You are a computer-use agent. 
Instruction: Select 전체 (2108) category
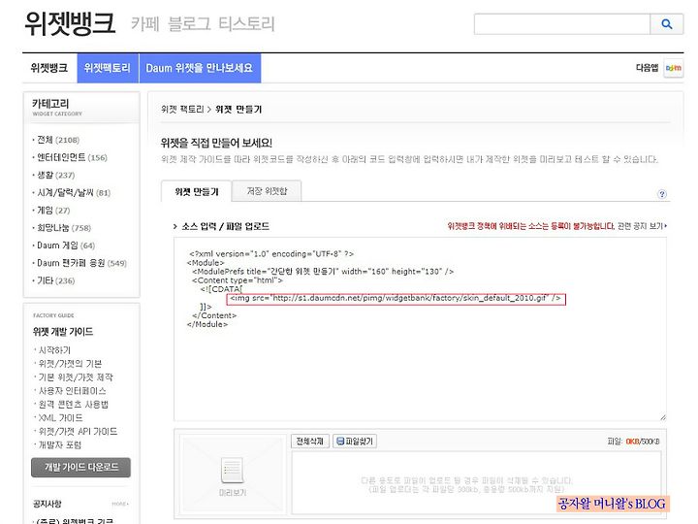click(58, 140)
